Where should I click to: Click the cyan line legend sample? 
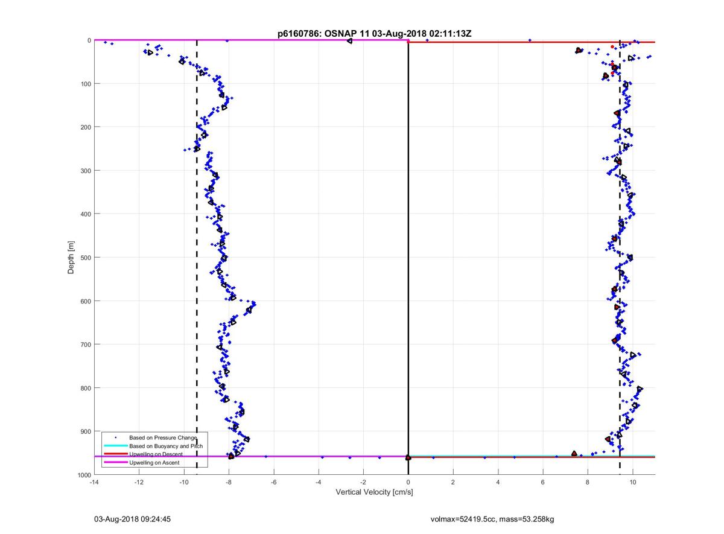pyautogui.click(x=115, y=445)
